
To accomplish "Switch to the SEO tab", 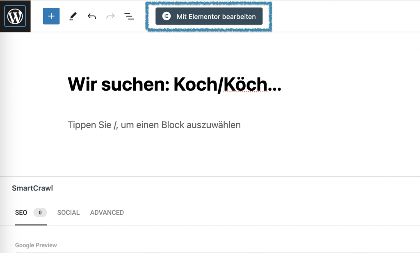I will (21, 212).
